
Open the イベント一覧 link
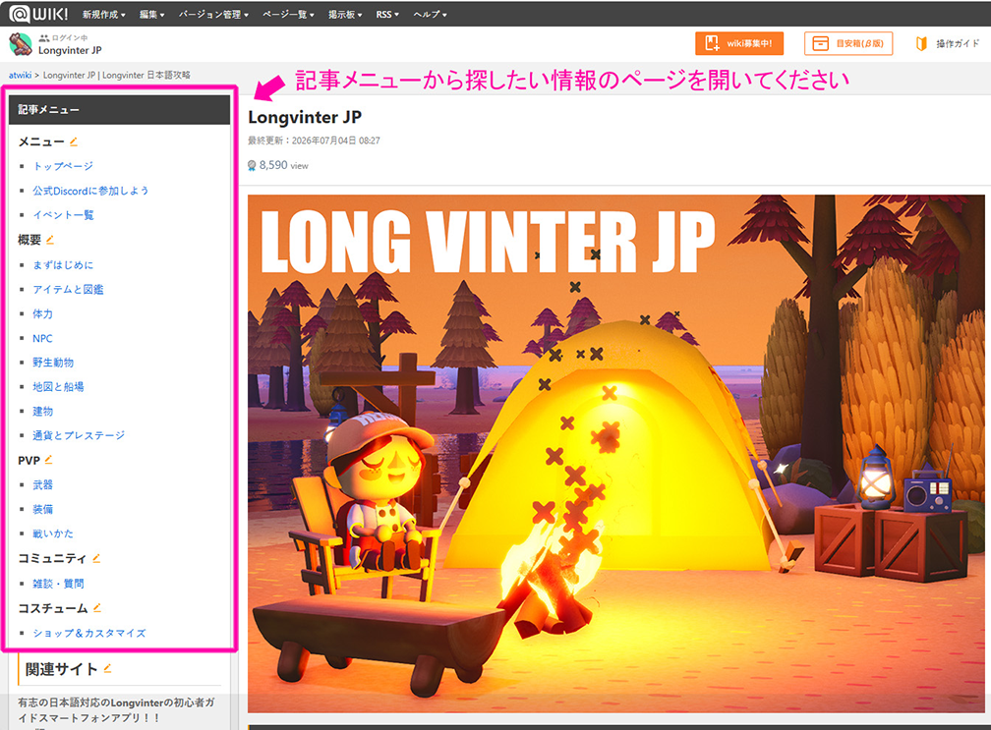point(63,215)
